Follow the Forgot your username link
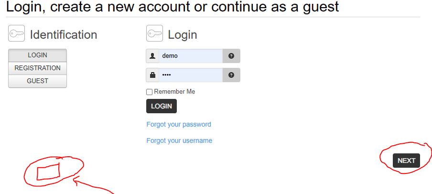432x194 pixels. [179, 140]
